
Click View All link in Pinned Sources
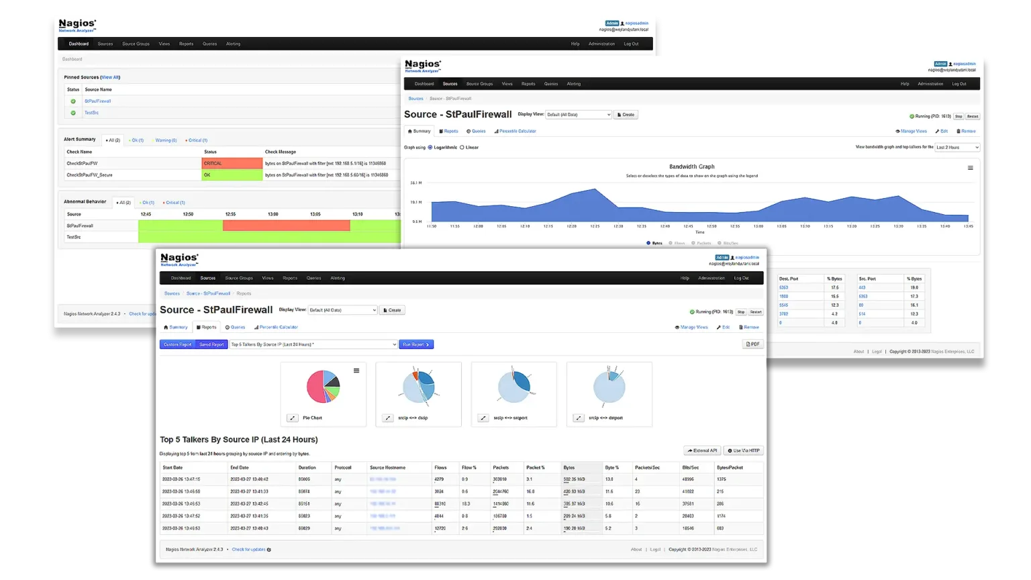[x=110, y=77]
